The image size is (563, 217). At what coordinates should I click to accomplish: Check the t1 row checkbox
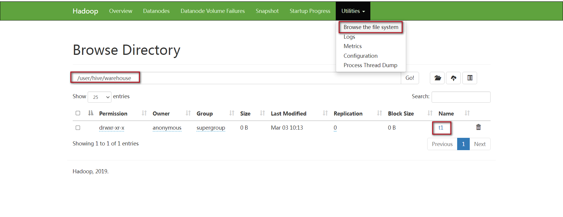click(78, 128)
